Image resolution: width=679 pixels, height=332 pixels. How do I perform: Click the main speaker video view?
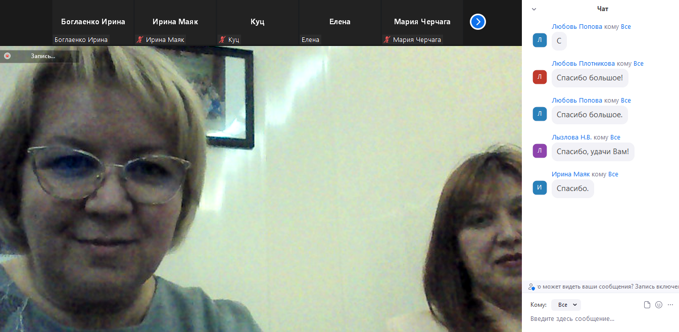click(261, 189)
